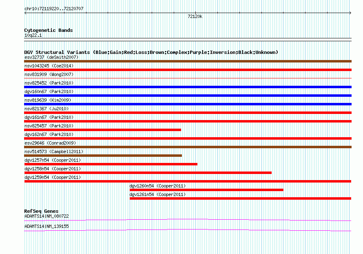This screenshot has height=254, width=363.
Task: Click the red dgv161n67 loss bar
Action: point(188,121)
